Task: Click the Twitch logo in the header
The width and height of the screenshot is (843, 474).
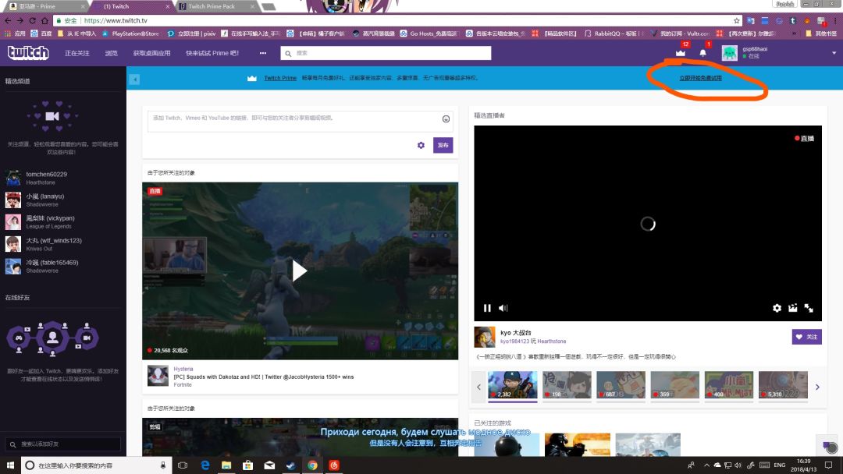Action: tap(28, 52)
